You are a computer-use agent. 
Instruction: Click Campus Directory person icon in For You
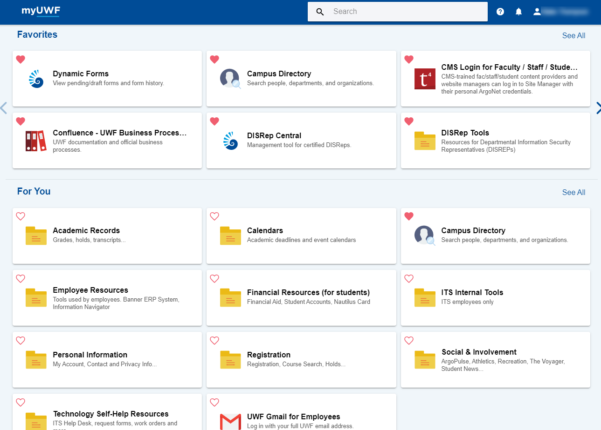point(425,235)
